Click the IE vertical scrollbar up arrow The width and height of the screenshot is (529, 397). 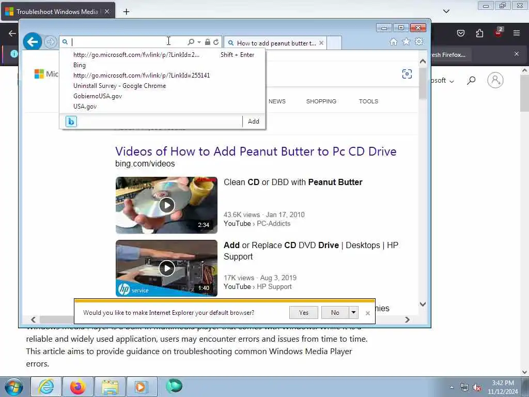pyautogui.click(x=423, y=62)
